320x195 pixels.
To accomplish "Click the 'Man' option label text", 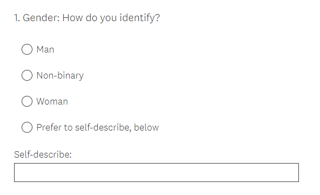I will (x=45, y=49).
